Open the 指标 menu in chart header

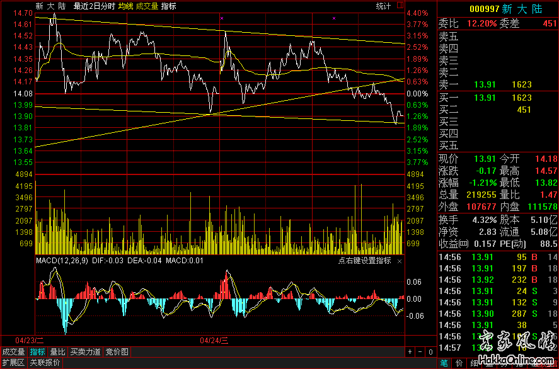coord(169,6)
